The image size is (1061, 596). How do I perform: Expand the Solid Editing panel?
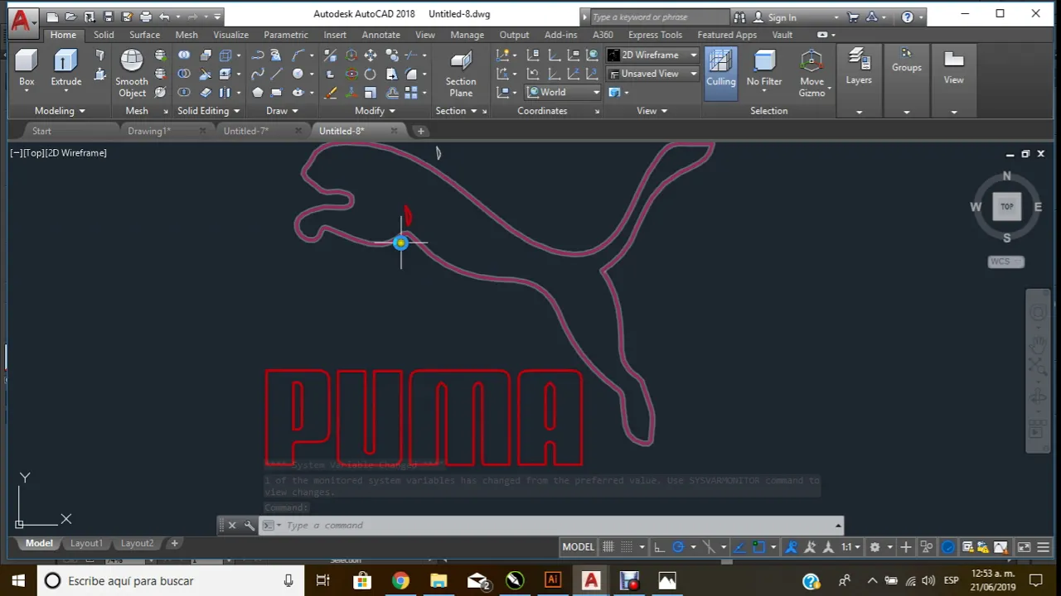[x=209, y=111]
